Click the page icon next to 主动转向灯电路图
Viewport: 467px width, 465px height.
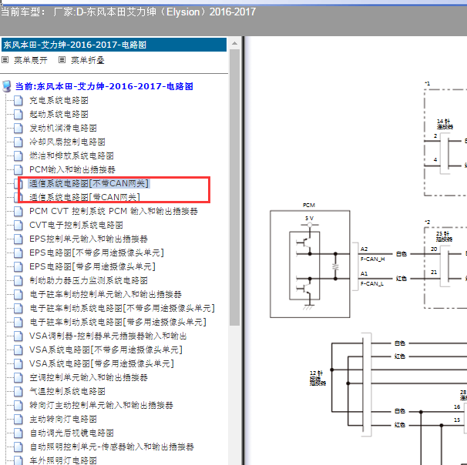coord(18,419)
